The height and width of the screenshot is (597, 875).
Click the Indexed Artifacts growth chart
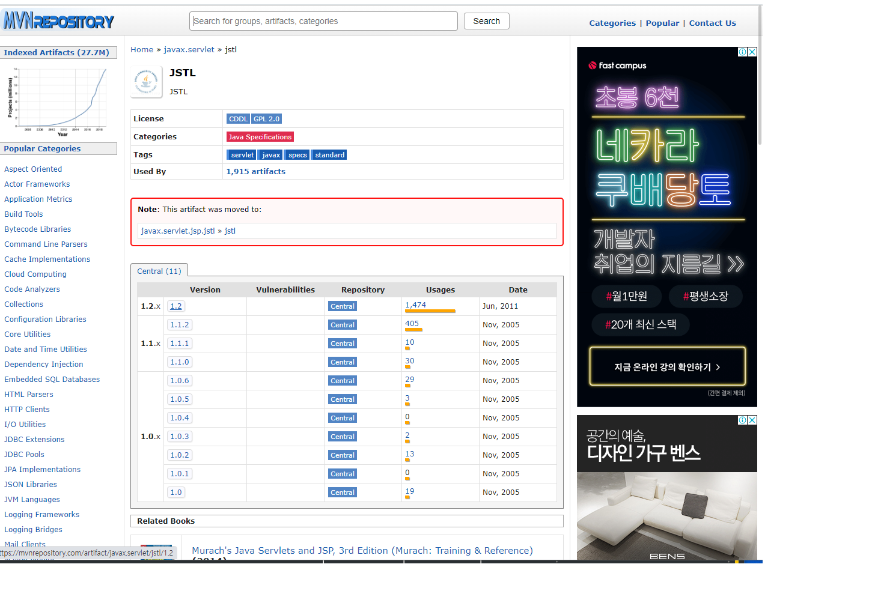[x=58, y=102]
